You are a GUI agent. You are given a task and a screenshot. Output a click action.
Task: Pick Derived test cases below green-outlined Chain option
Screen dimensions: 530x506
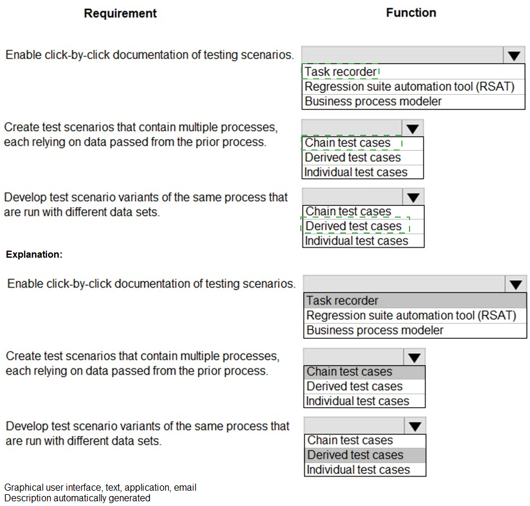pyautogui.click(x=353, y=158)
